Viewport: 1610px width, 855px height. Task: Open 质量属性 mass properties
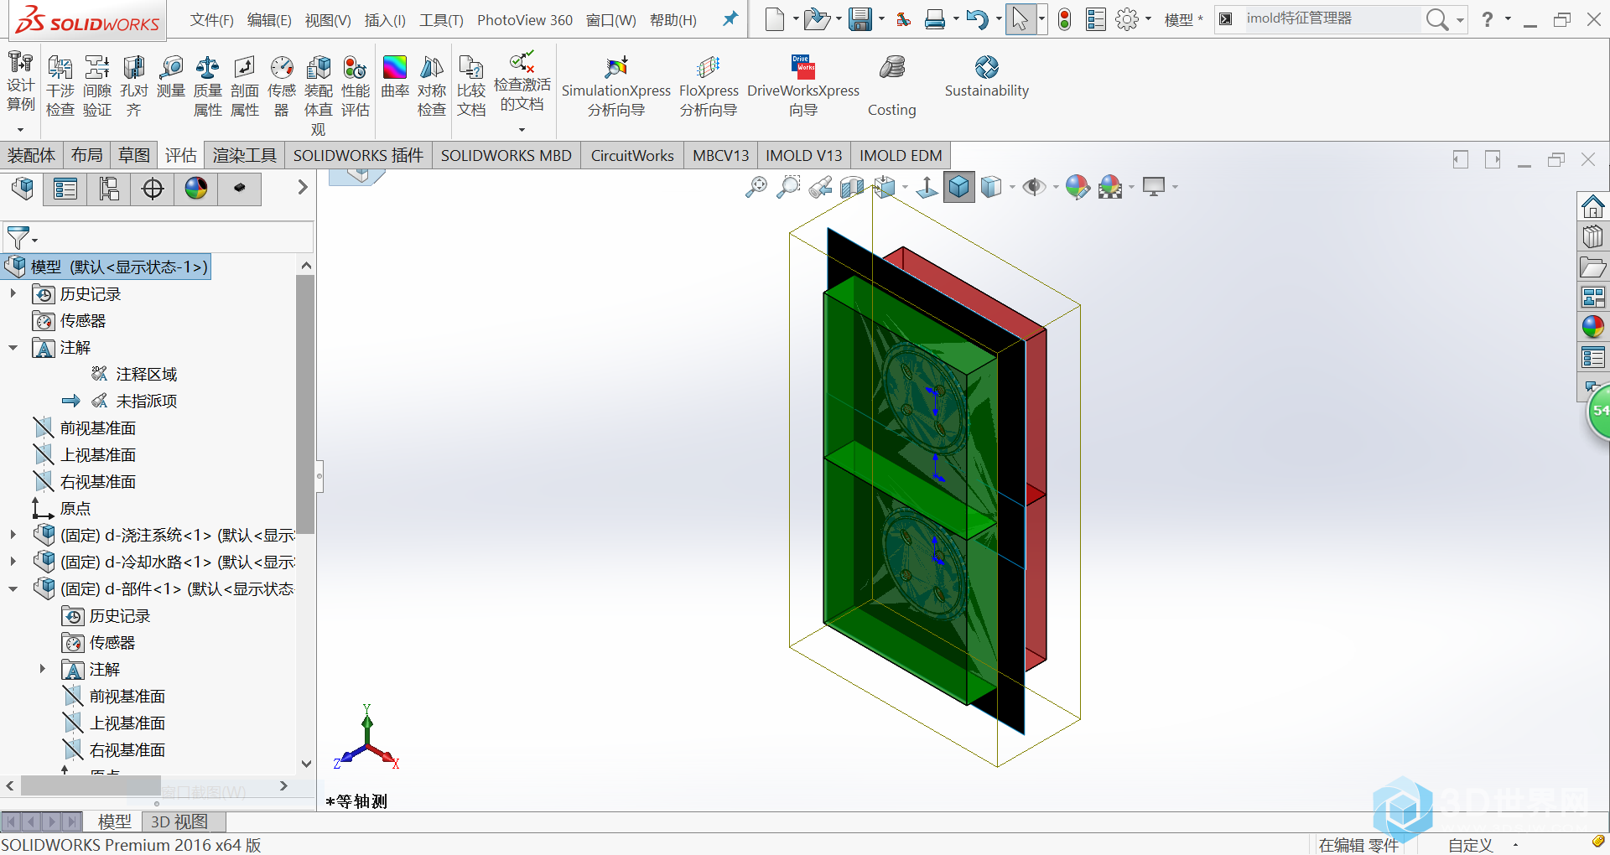click(x=208, y=86)
